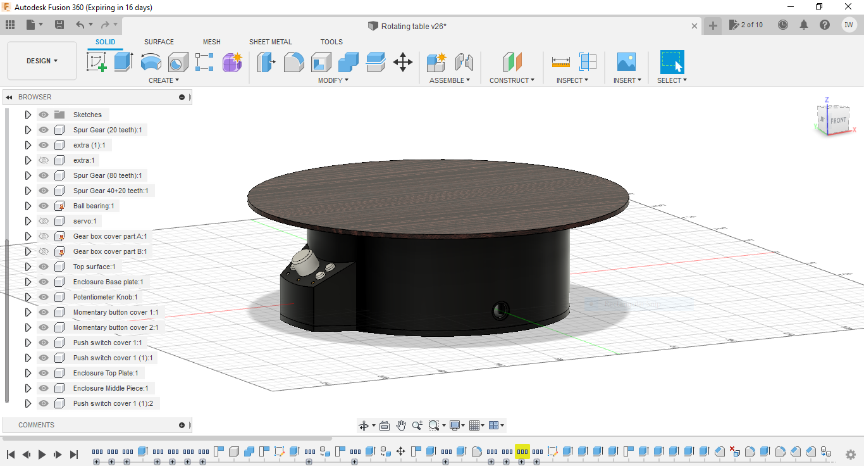The width and height of the screenshot is (864, 466).
Task: Open the DESIGN workspace dropdown
Action: pos(42,60)
